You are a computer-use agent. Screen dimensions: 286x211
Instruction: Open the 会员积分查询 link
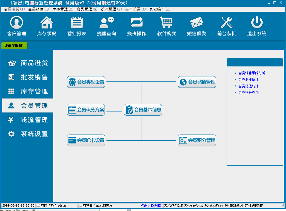248,92
